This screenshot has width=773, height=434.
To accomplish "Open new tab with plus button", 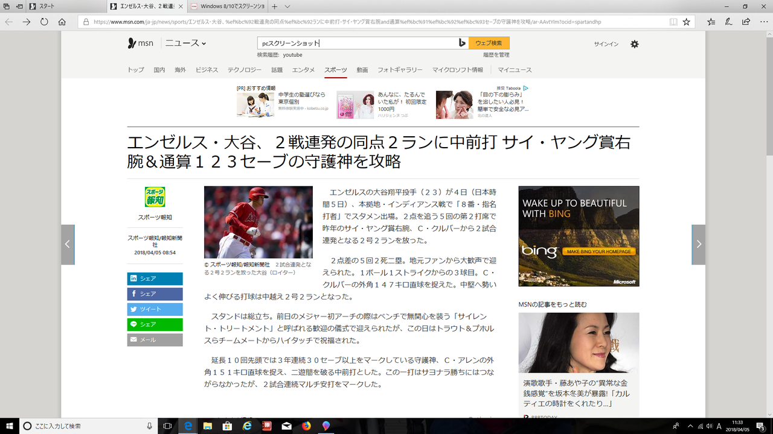I will tap(275, 6).
